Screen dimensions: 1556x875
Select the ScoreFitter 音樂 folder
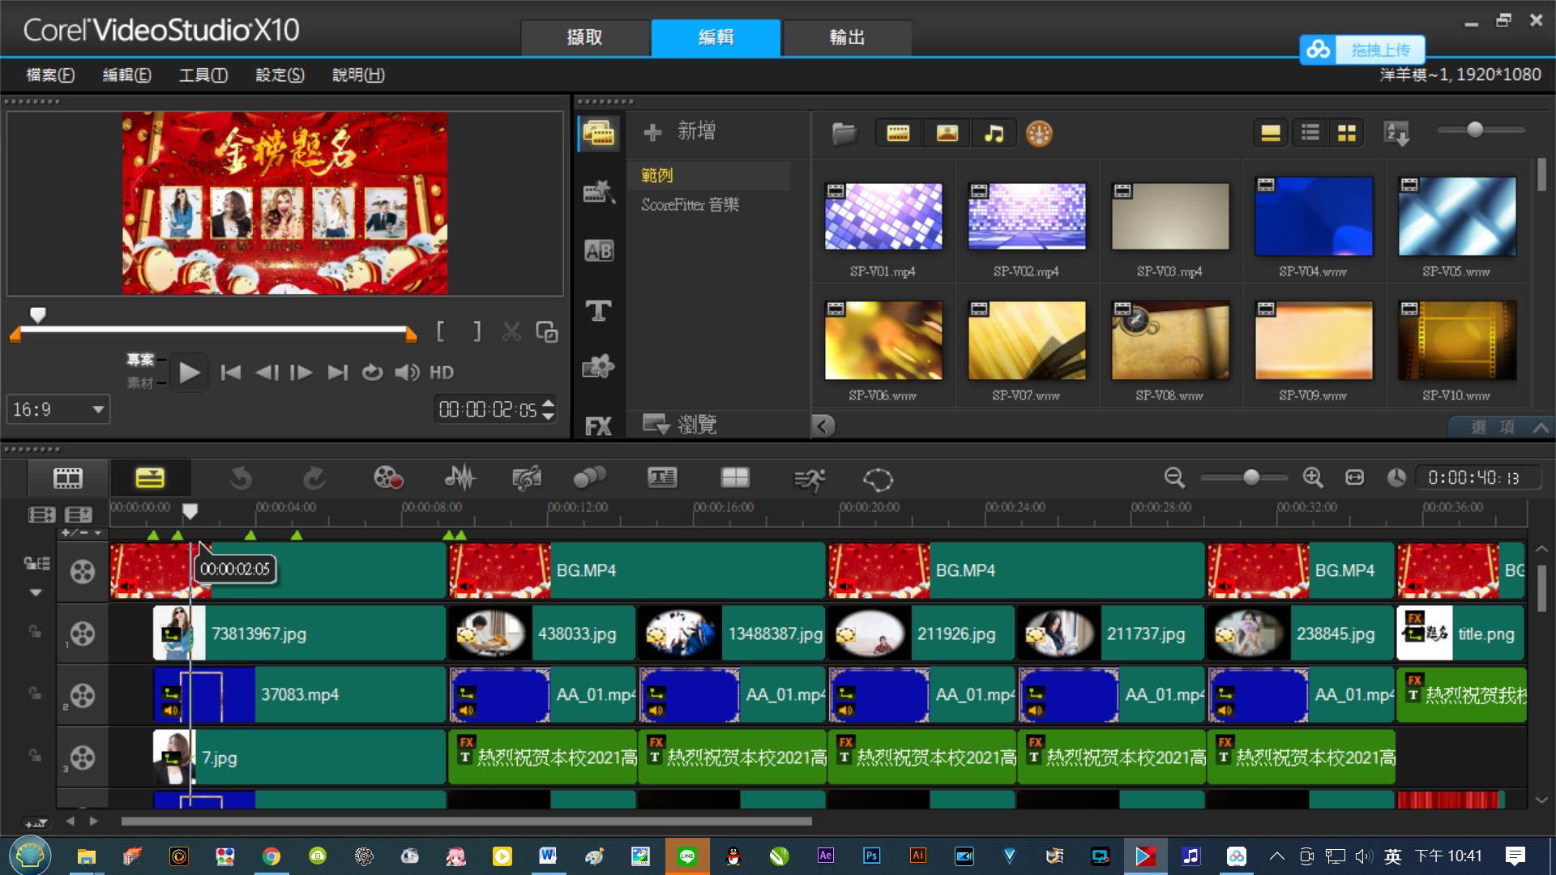[690, 205]
